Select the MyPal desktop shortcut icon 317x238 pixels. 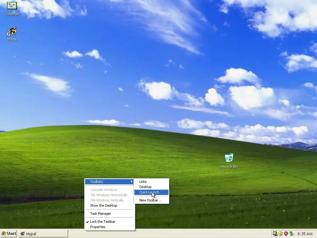(x=12, y=34)
